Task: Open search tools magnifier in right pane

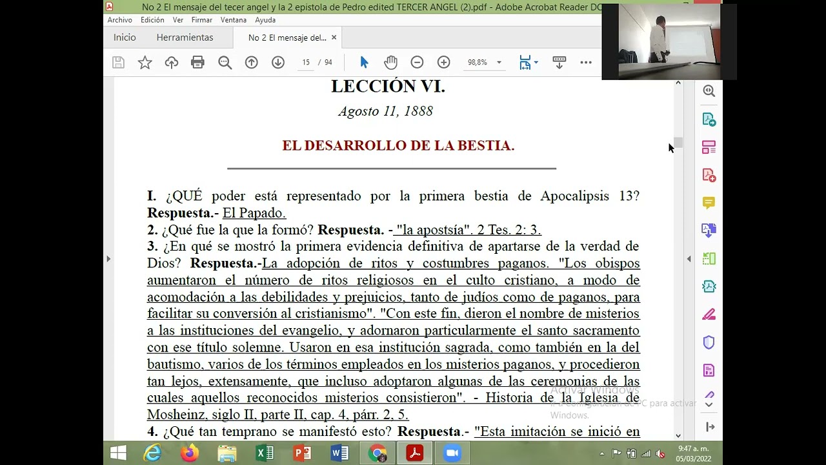Action: pos(709,91)
